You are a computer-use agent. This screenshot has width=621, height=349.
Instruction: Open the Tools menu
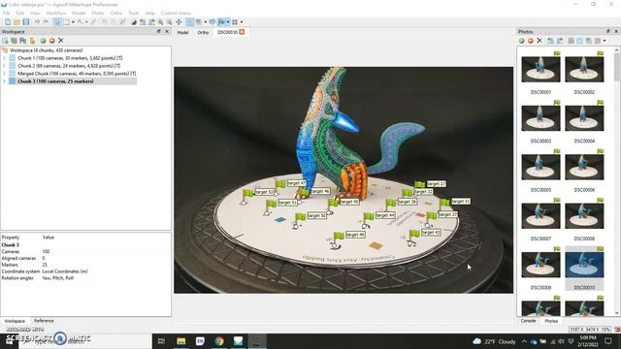coord(134,13)
